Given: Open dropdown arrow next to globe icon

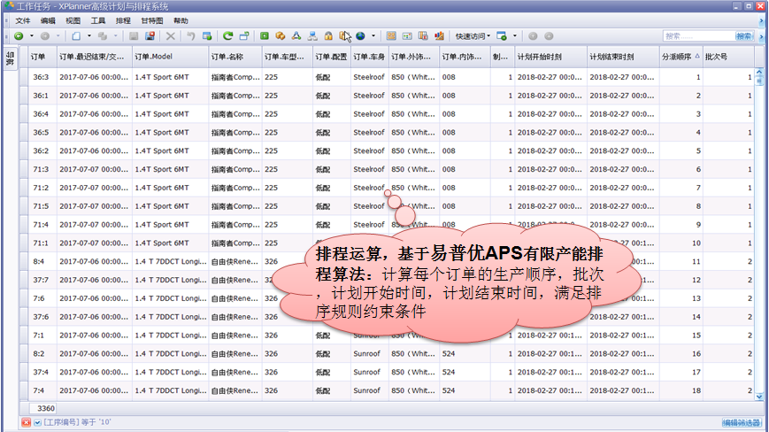Looking at the screenshot, I should pyautogui.click(x=373, y=36).
